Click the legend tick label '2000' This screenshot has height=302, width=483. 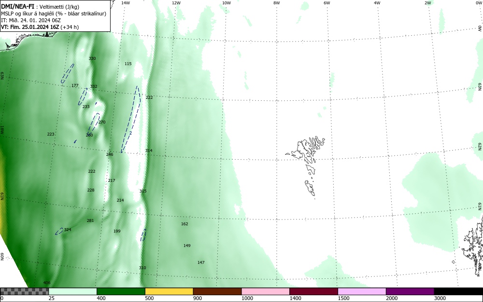click(392, 298)
